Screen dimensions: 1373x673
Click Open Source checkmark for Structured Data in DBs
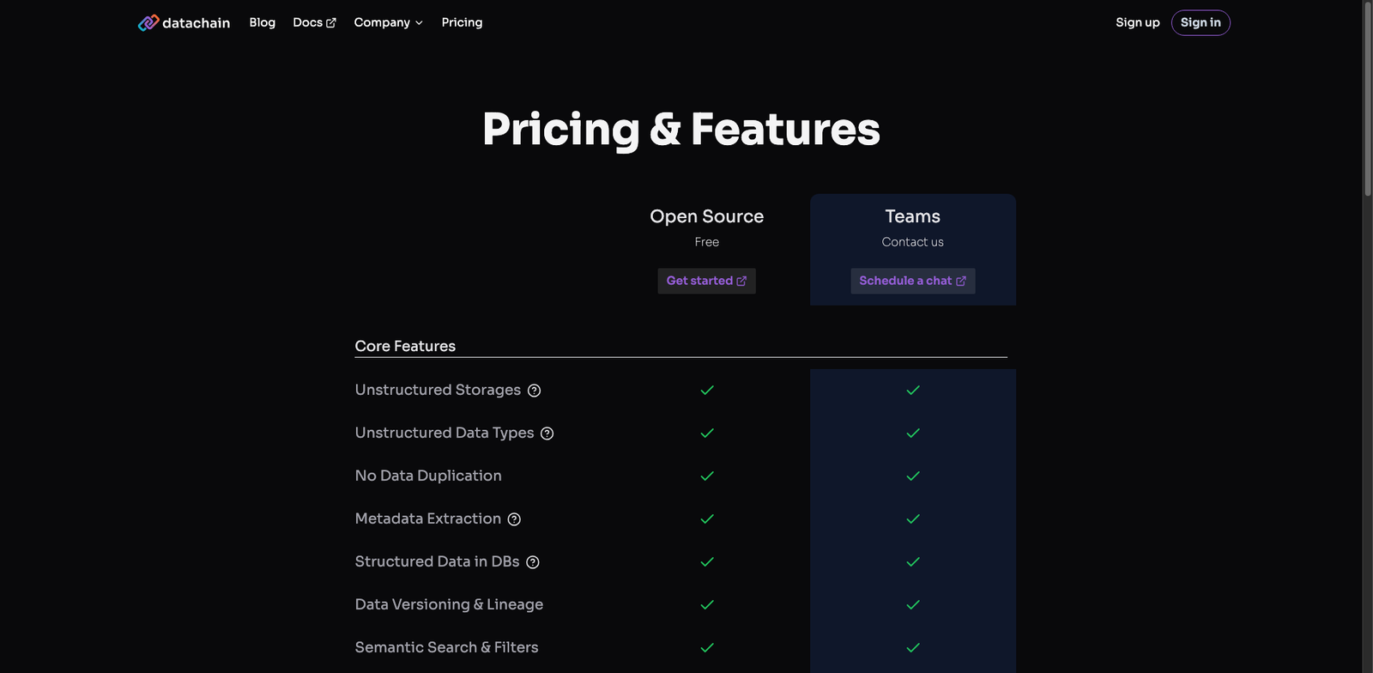pos(707,561)
